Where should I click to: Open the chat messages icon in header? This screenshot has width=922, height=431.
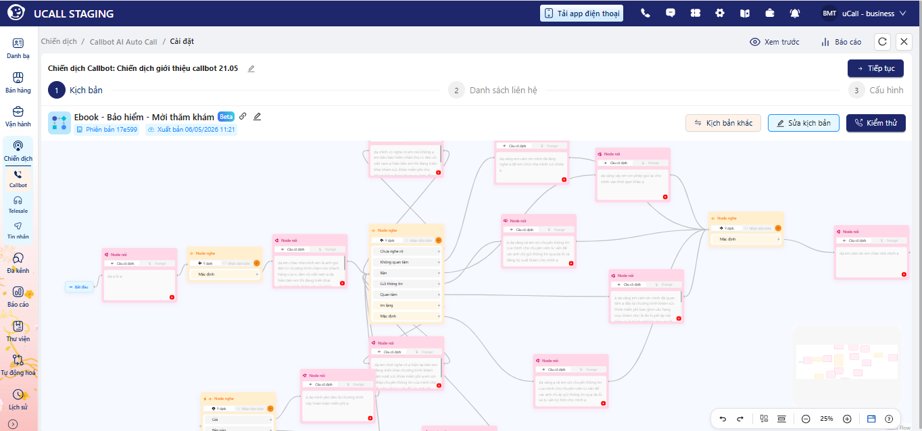pyautogui.click(x=671, y=13)
